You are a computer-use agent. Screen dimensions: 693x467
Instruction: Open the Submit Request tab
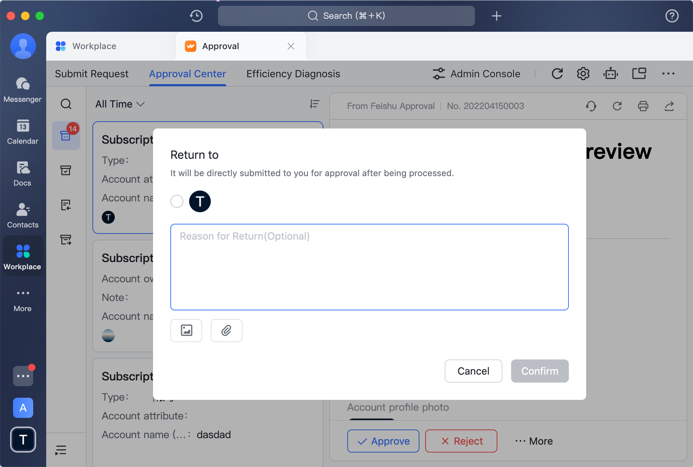coord(92,74)
